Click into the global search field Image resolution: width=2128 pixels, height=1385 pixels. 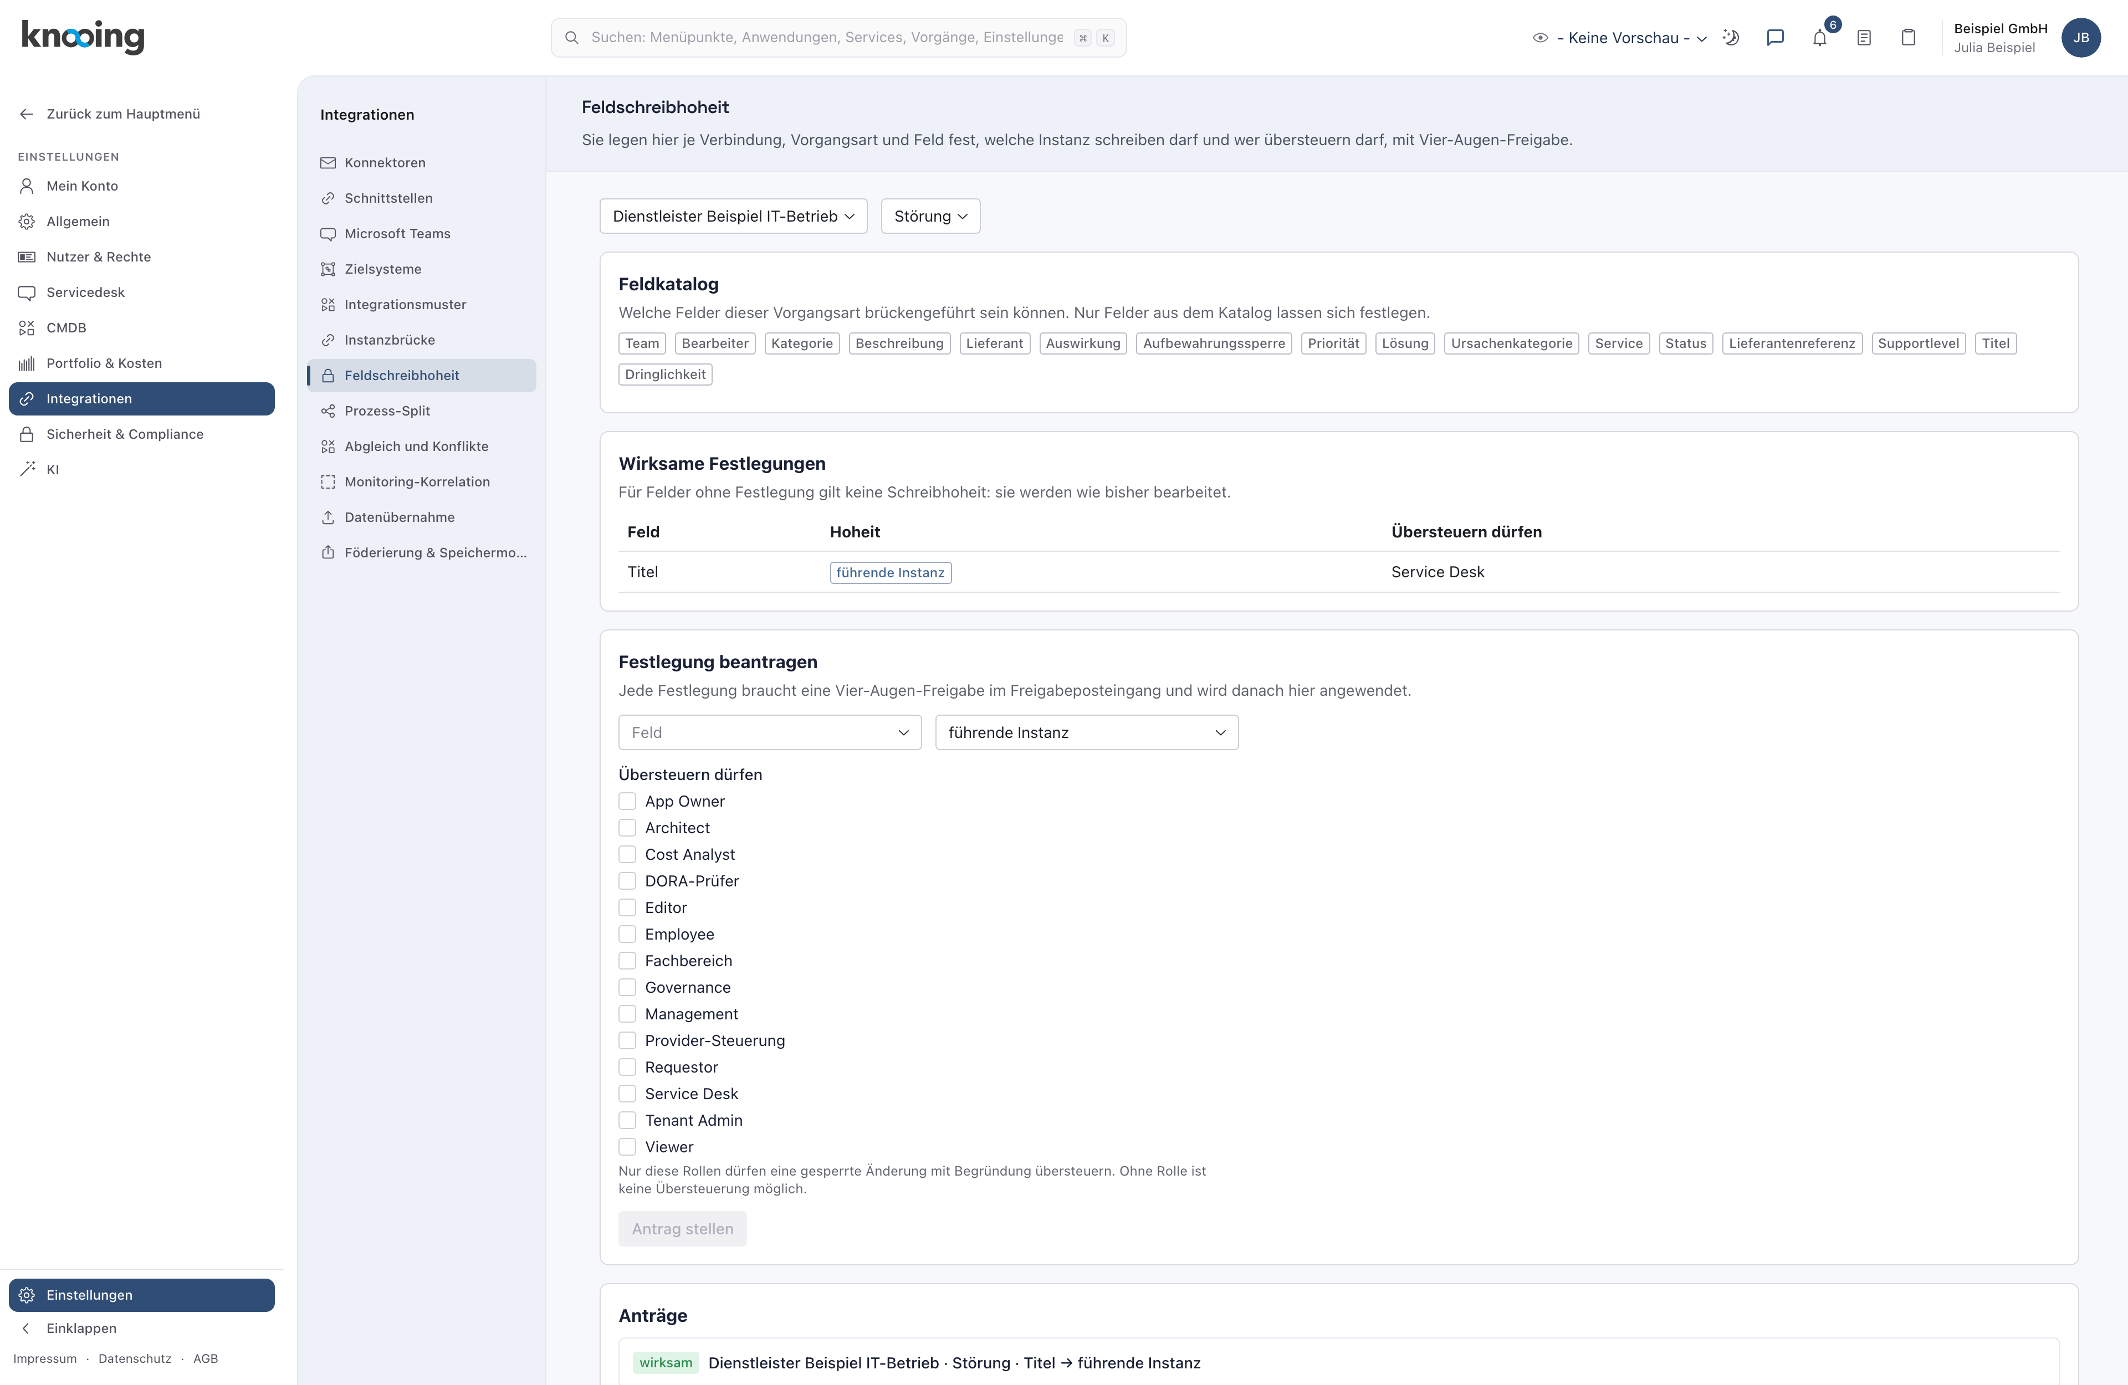click(x=838, y=38)
